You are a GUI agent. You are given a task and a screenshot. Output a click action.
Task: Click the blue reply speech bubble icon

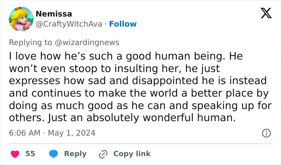click(x=53, y=154)
